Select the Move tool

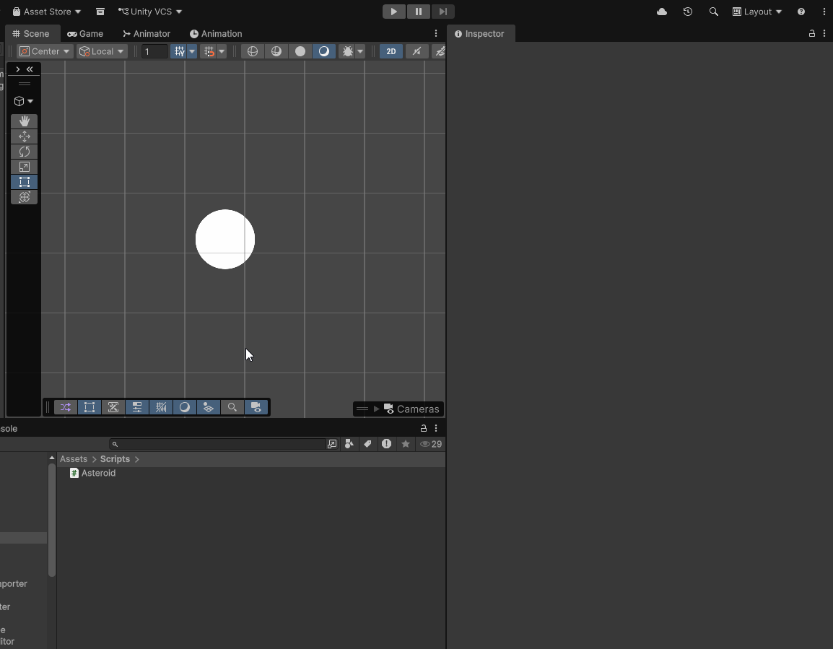(x=24, y=136)
